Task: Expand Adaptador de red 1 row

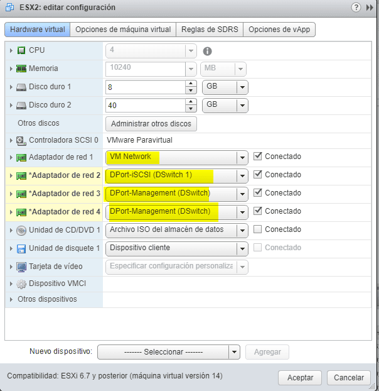Action: (11, 158)
